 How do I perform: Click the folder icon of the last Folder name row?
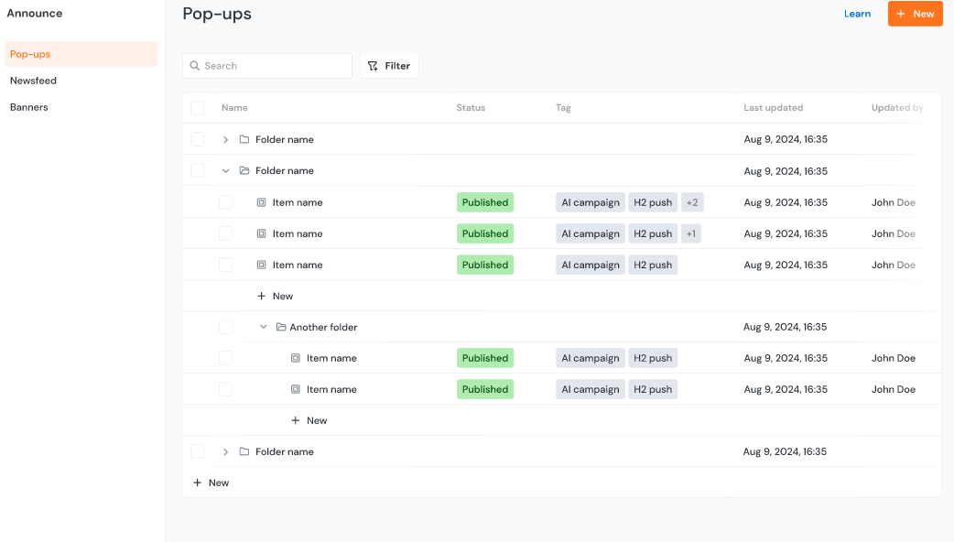click(x=244, y=451)
